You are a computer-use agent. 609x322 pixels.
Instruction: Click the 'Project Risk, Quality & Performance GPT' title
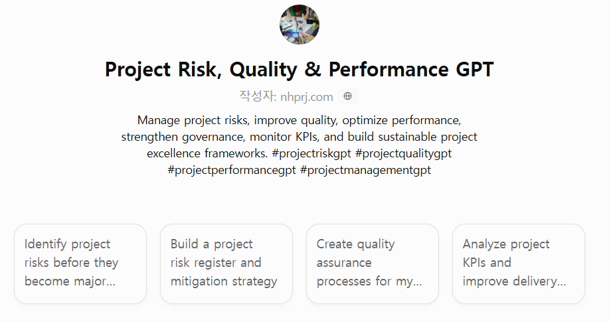click(300, 70)
